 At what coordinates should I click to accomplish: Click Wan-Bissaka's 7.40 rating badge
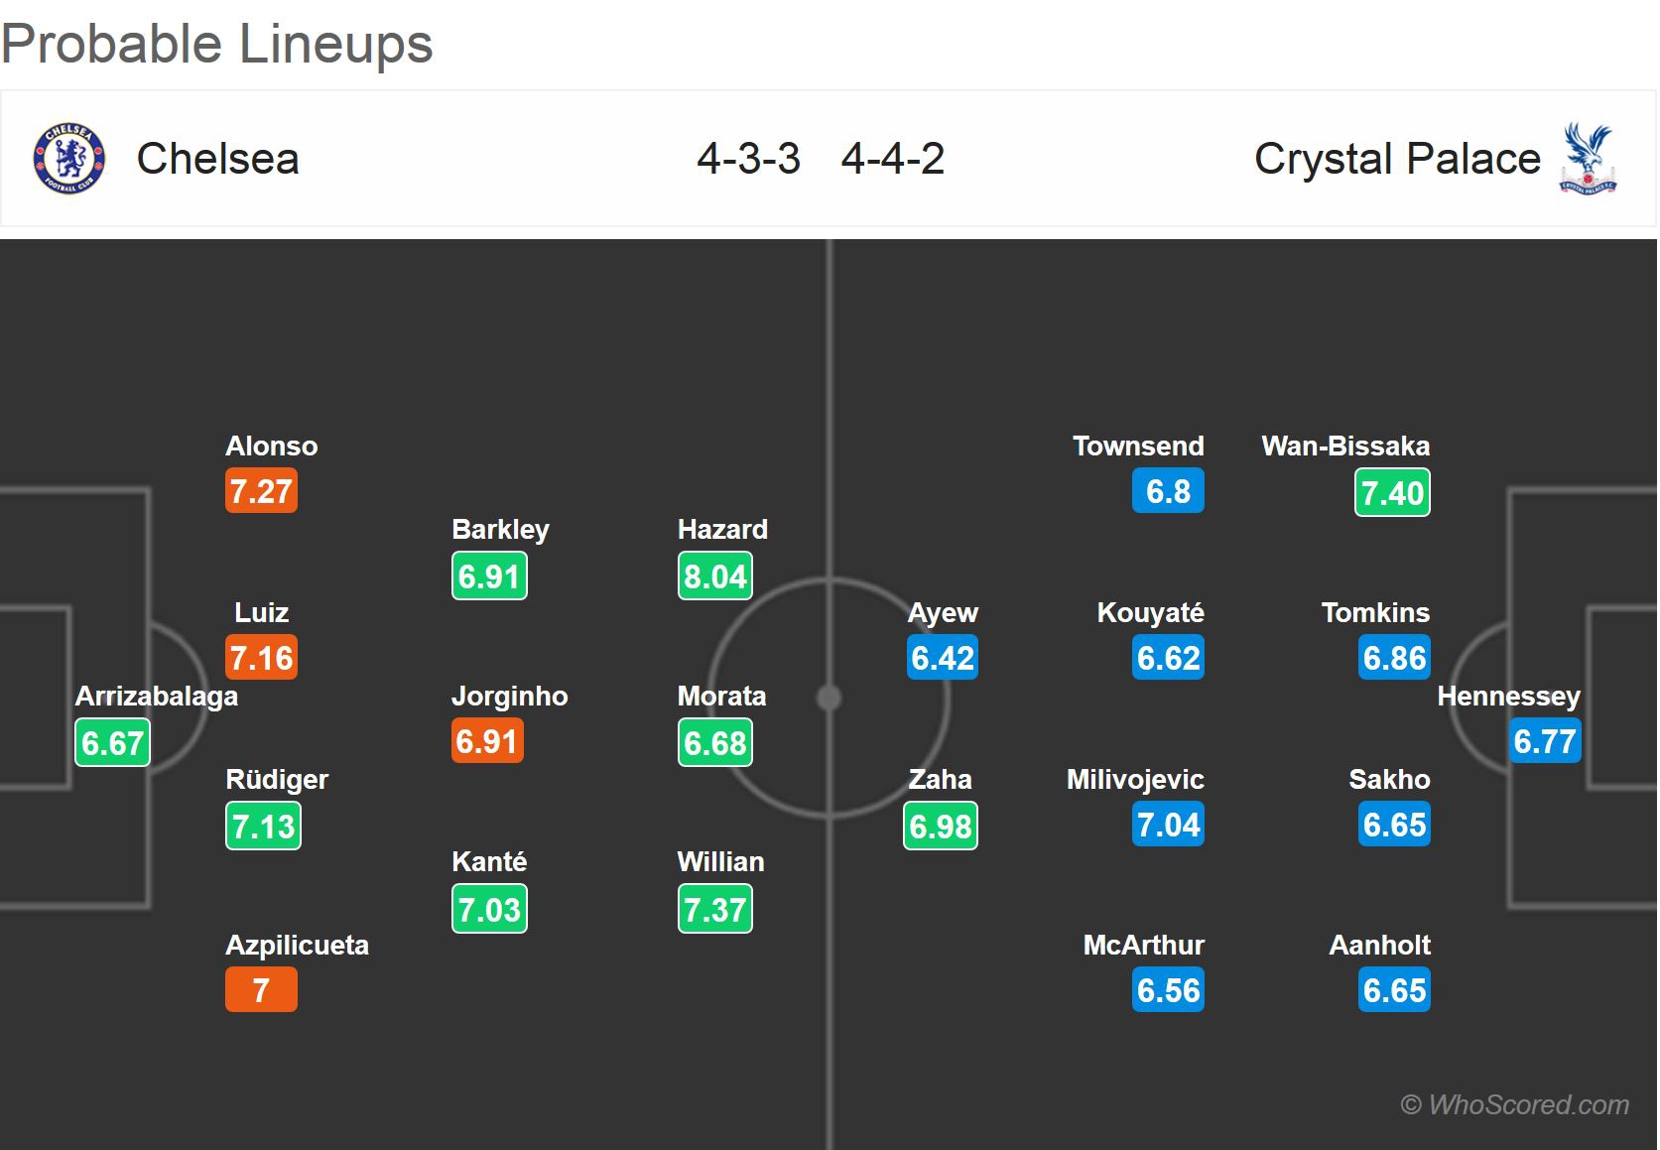1392,493
